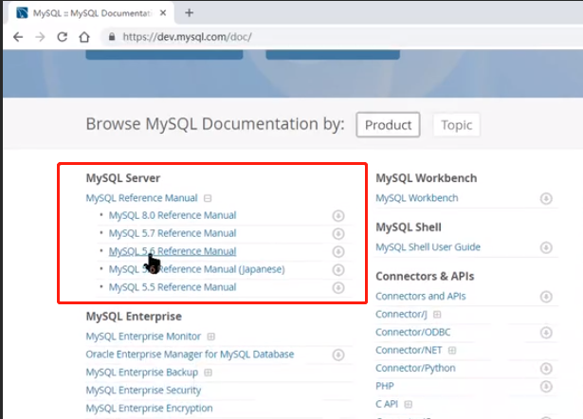This screenshot has height=419, width=583.
Task: Close the MySQL Documentation tab
Action: point(163,13)
